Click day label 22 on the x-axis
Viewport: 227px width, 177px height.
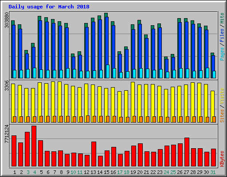[x=153, y=172]
